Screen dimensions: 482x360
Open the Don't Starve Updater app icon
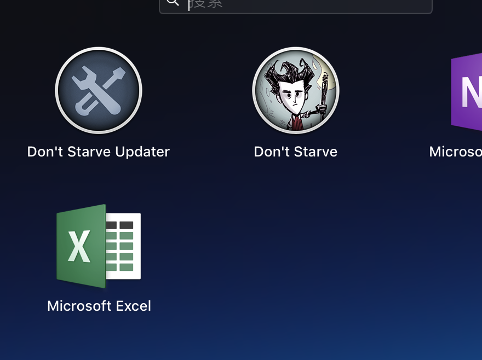click(x=99, y=90)
